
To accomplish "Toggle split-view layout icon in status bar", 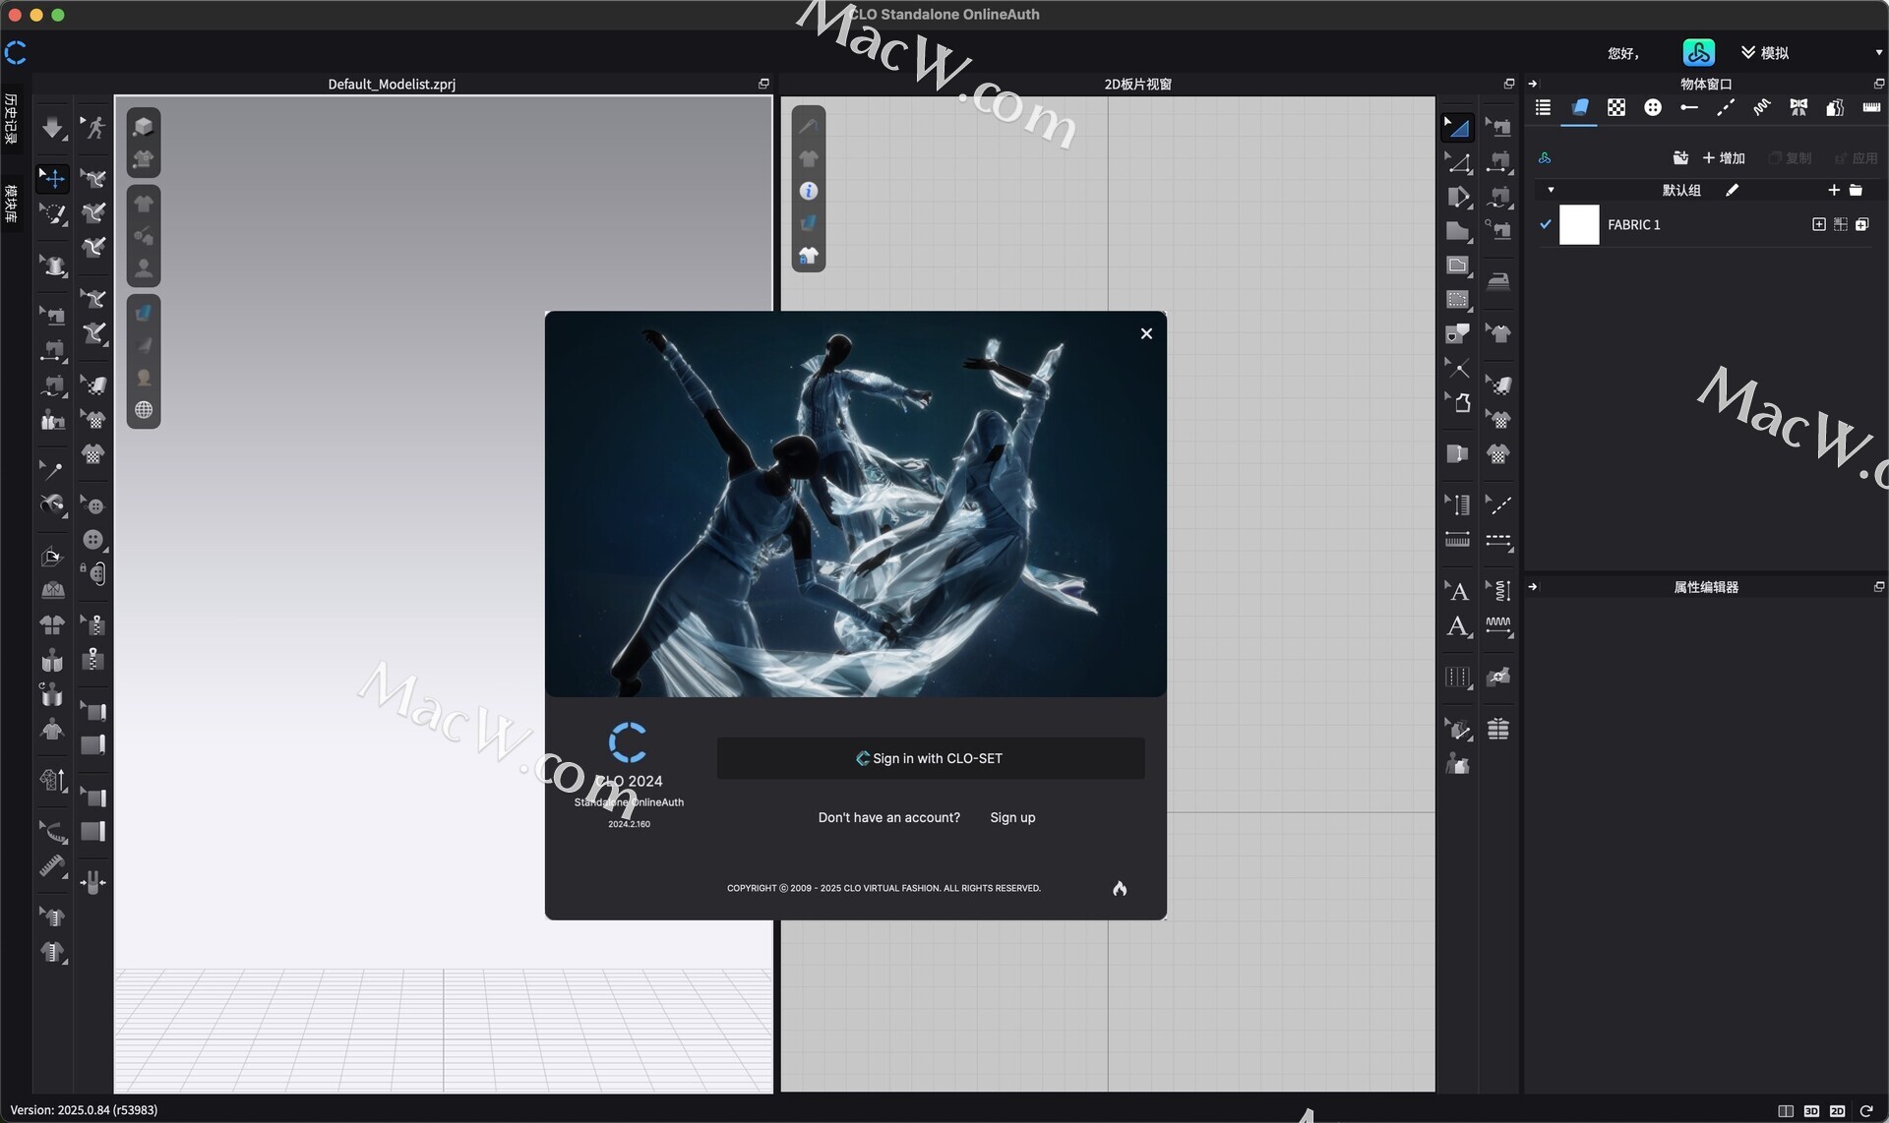I will pyautogui.click(x=1785, y=1111).
